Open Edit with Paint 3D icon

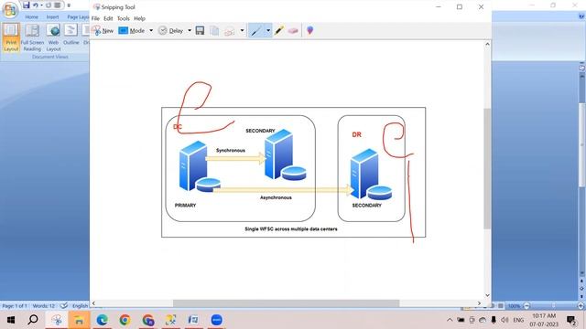click(309, 30)
